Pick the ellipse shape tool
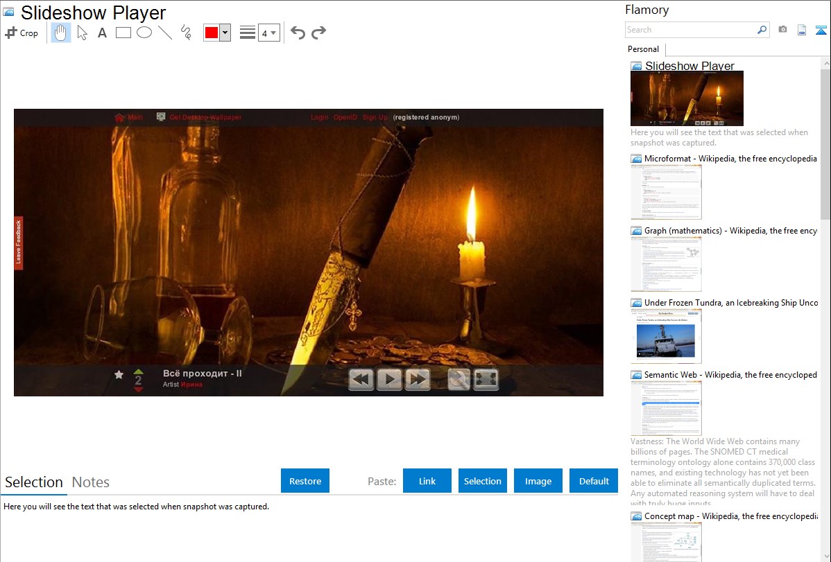The width and height of the screenshot is (831, 562). point(144,33)
